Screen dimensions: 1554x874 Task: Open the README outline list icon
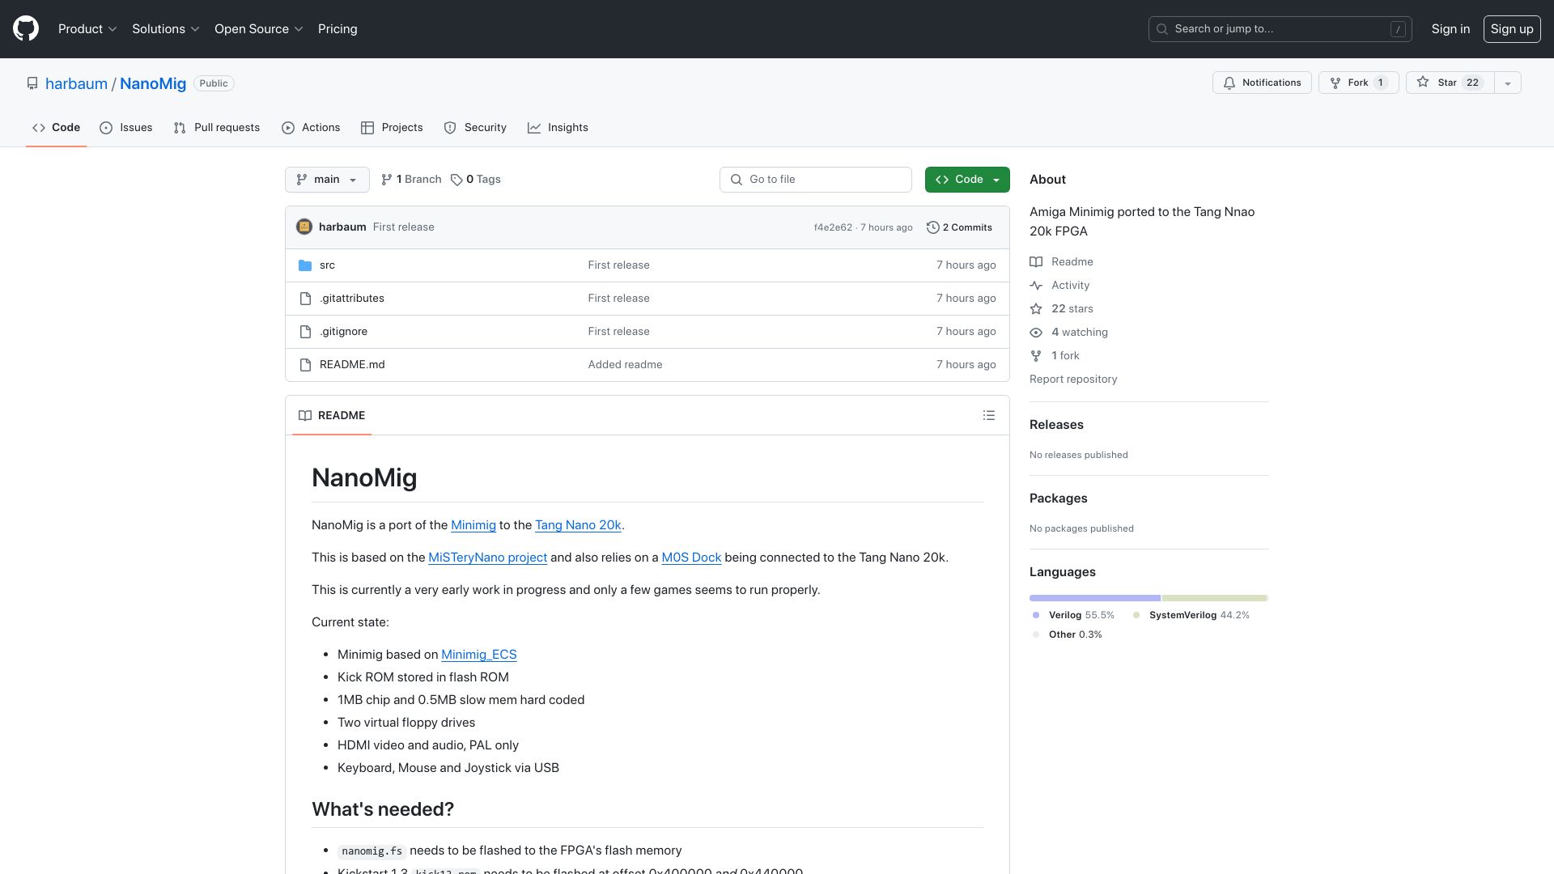point(988,415)
